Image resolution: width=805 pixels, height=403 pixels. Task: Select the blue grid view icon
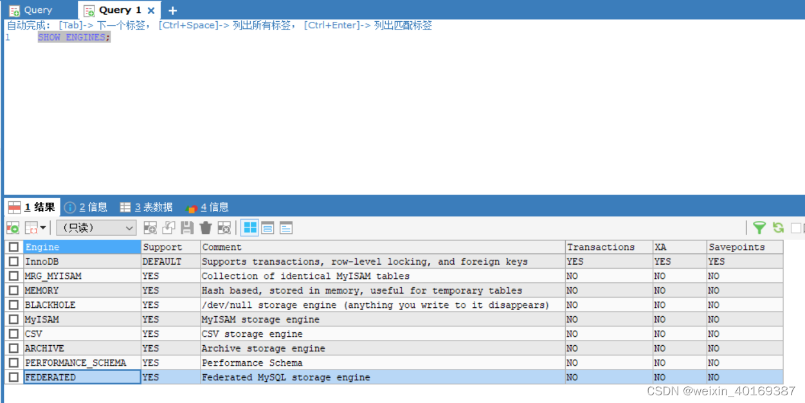coord(249,228)
